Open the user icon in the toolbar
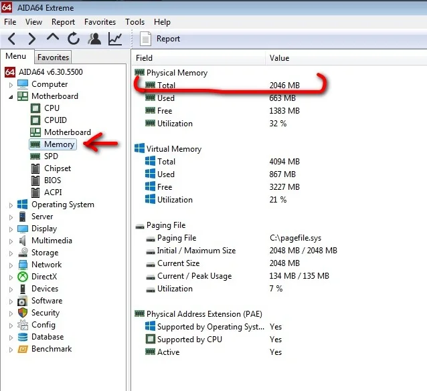This screenshot has width=427, height=391. pyautogui.click(x=94, y=39)
